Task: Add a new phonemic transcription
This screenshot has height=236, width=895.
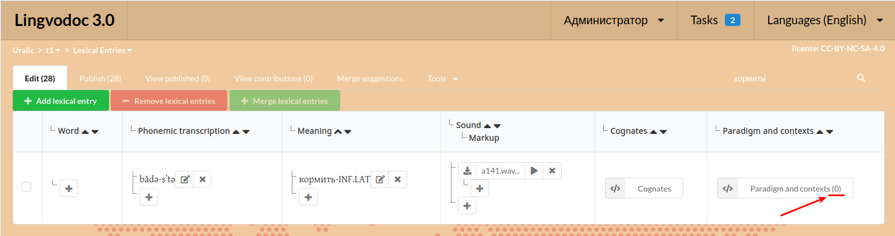Action: 149,197
